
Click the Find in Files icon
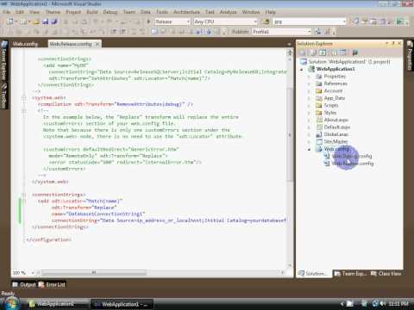pos(267,22)
